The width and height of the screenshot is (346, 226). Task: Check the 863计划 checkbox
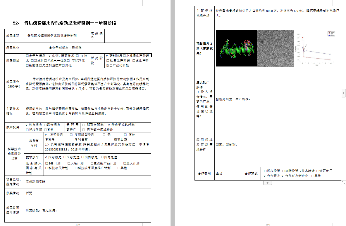[x=47, y=163]
